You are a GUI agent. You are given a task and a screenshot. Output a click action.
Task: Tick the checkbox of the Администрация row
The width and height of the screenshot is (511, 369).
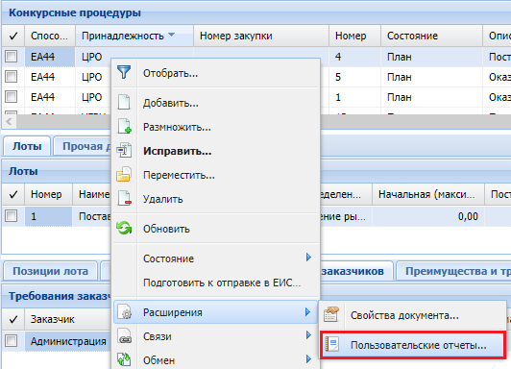[x=12, y=341]
